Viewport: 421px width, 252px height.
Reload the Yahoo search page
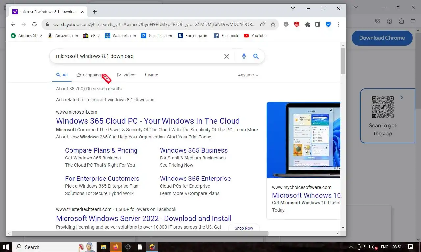point(34,24)
